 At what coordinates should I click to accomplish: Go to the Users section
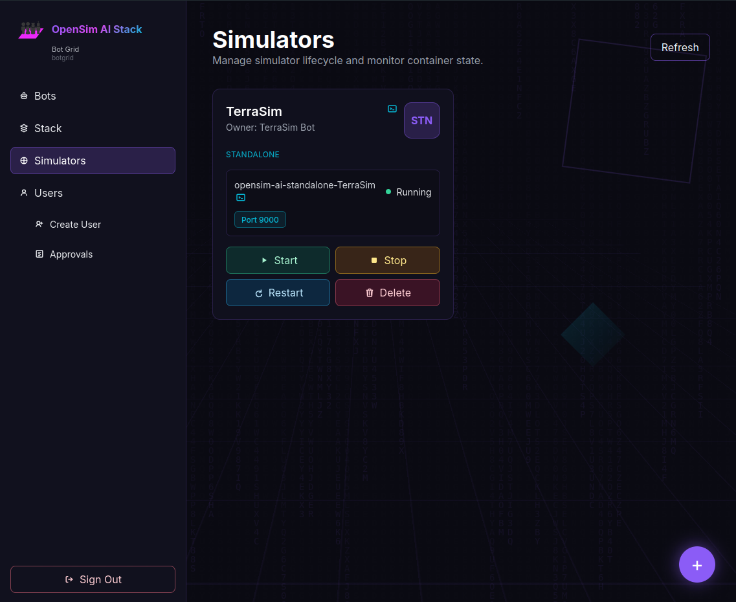(x=93, y=193)
